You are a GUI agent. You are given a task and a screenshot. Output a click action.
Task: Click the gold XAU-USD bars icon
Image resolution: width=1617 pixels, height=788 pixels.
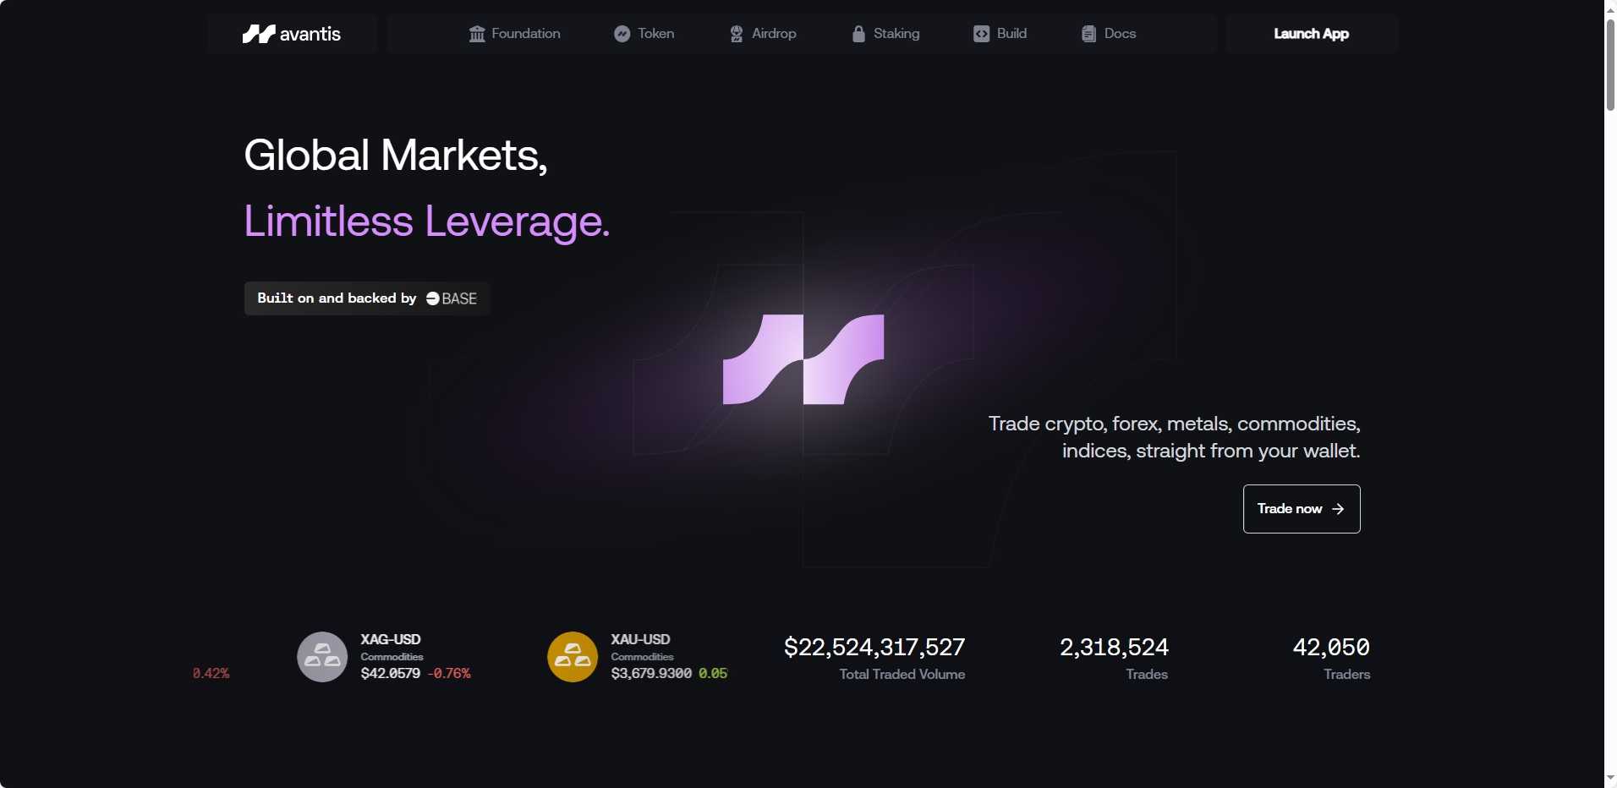tap(573, 657)
